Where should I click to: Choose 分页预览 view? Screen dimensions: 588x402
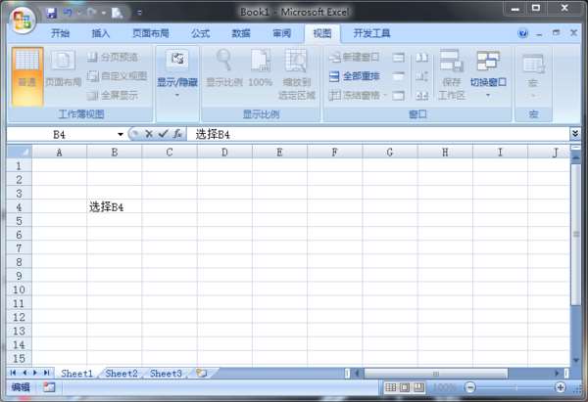113,58
